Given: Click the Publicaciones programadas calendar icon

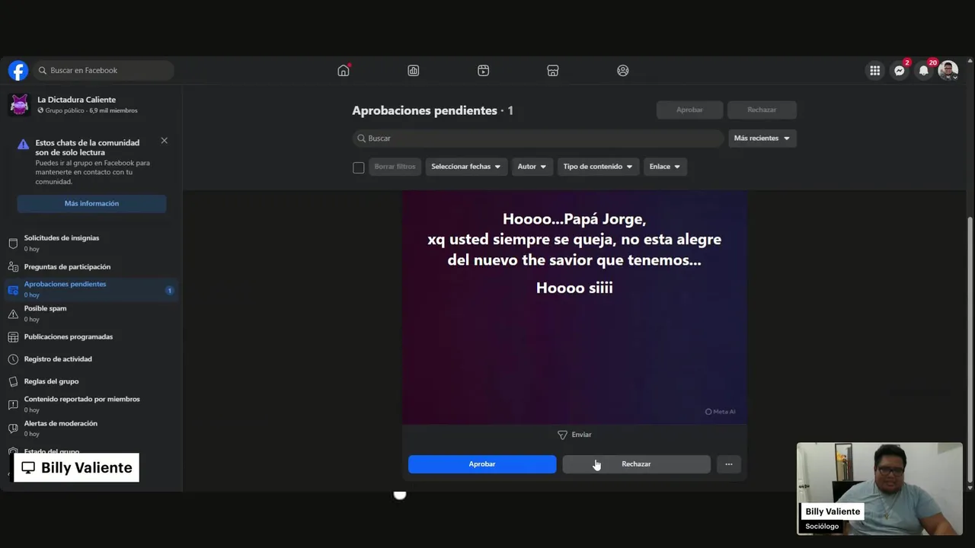Looking at the screenshot, I should [x=13, y=337].
